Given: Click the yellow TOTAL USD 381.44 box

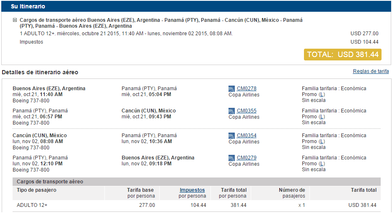Looking at the screenshot, I should [x=343, y=55].
